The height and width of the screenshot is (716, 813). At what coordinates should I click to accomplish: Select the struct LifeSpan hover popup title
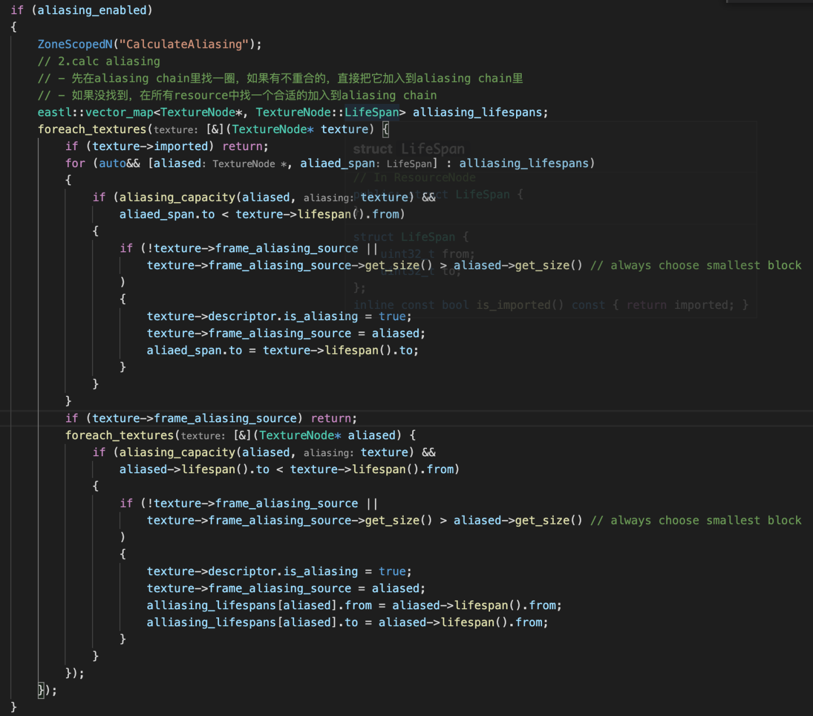pyautogui.click(x=409, y=149)
